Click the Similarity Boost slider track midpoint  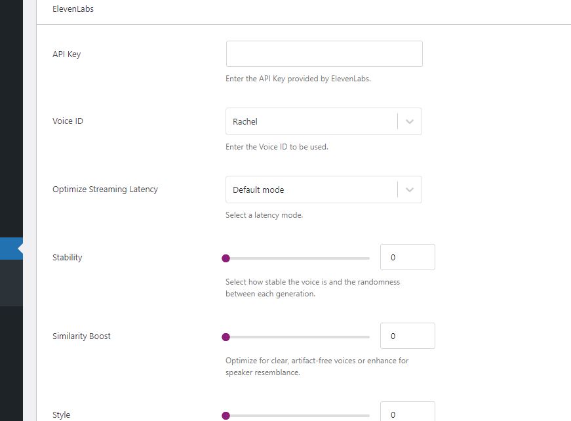pyautogui.click(x=298, y=337)
